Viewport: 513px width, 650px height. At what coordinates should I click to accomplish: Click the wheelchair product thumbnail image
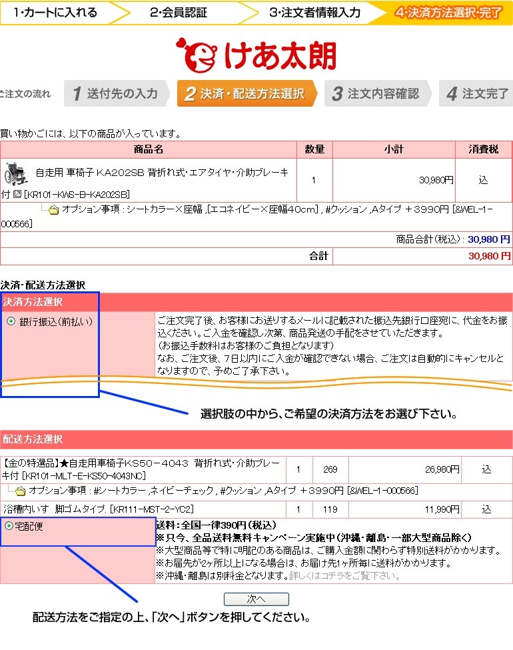[x=16, y=174]
